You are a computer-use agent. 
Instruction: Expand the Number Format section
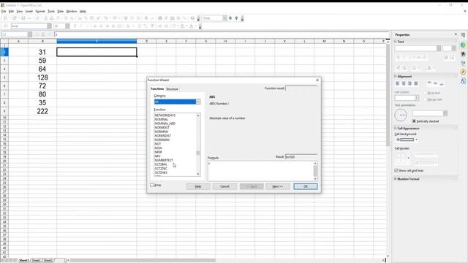[396, 179]
